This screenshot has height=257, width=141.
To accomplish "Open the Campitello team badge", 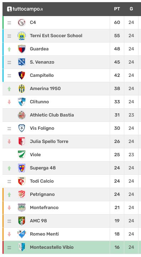I will click(22, 75).
